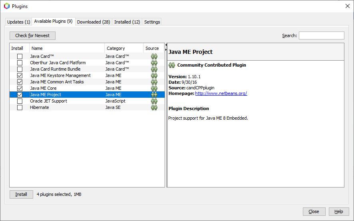The image size is (354, 221).
Task: Click the 'Project support for Java ME 8 Embedded.' description
Action: pyautogui.click(x=208, y=118)
